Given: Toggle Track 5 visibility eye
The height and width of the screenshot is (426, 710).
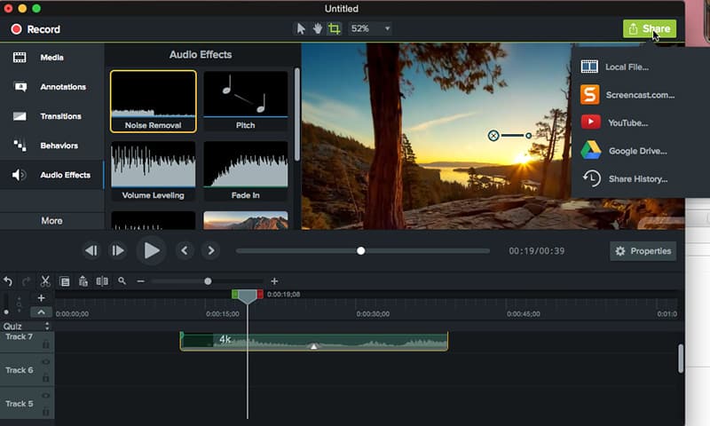Looking at the screenshot, I should click(x=46, y=396).
